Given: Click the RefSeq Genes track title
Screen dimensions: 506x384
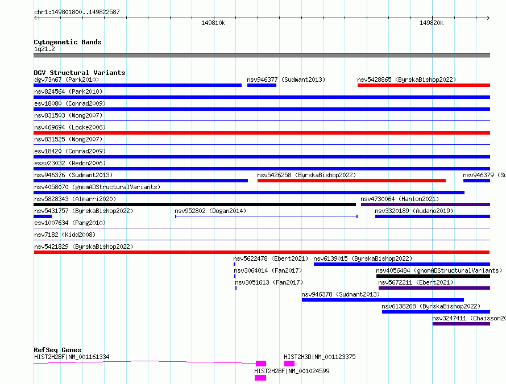Looking at the screenshot, I should [57, 350].
